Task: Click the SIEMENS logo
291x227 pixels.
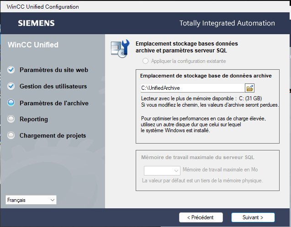Action: [x=36, y=23]
